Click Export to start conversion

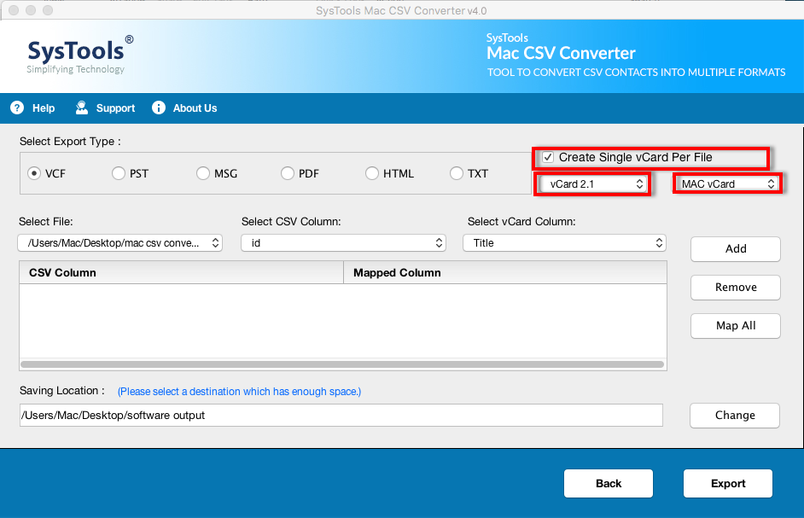[x=727, y=483]
